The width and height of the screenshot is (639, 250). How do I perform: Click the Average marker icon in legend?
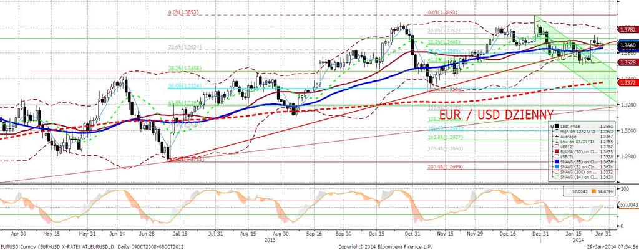(x=557, y=137)
